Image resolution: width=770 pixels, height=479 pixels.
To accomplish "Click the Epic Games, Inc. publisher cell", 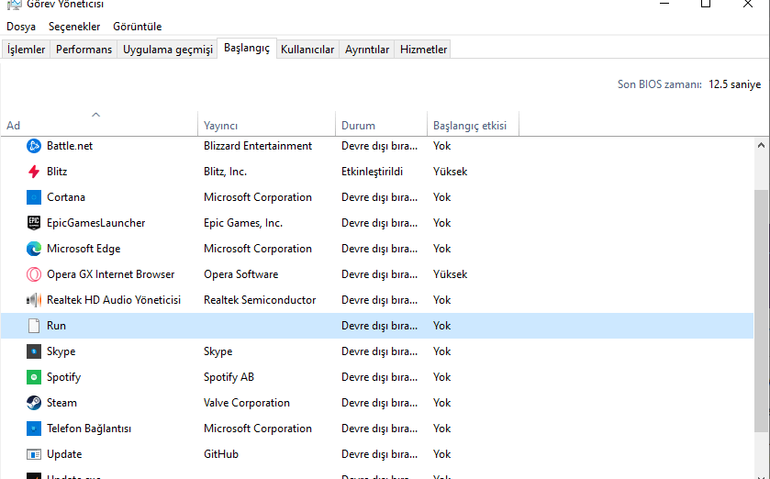I will point(243,223).
